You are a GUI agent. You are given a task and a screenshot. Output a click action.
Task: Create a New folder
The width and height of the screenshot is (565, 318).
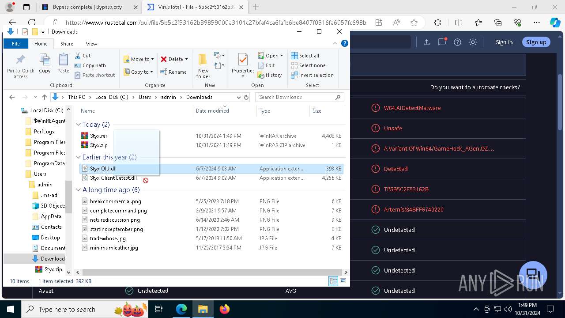[x=203, y=66]
